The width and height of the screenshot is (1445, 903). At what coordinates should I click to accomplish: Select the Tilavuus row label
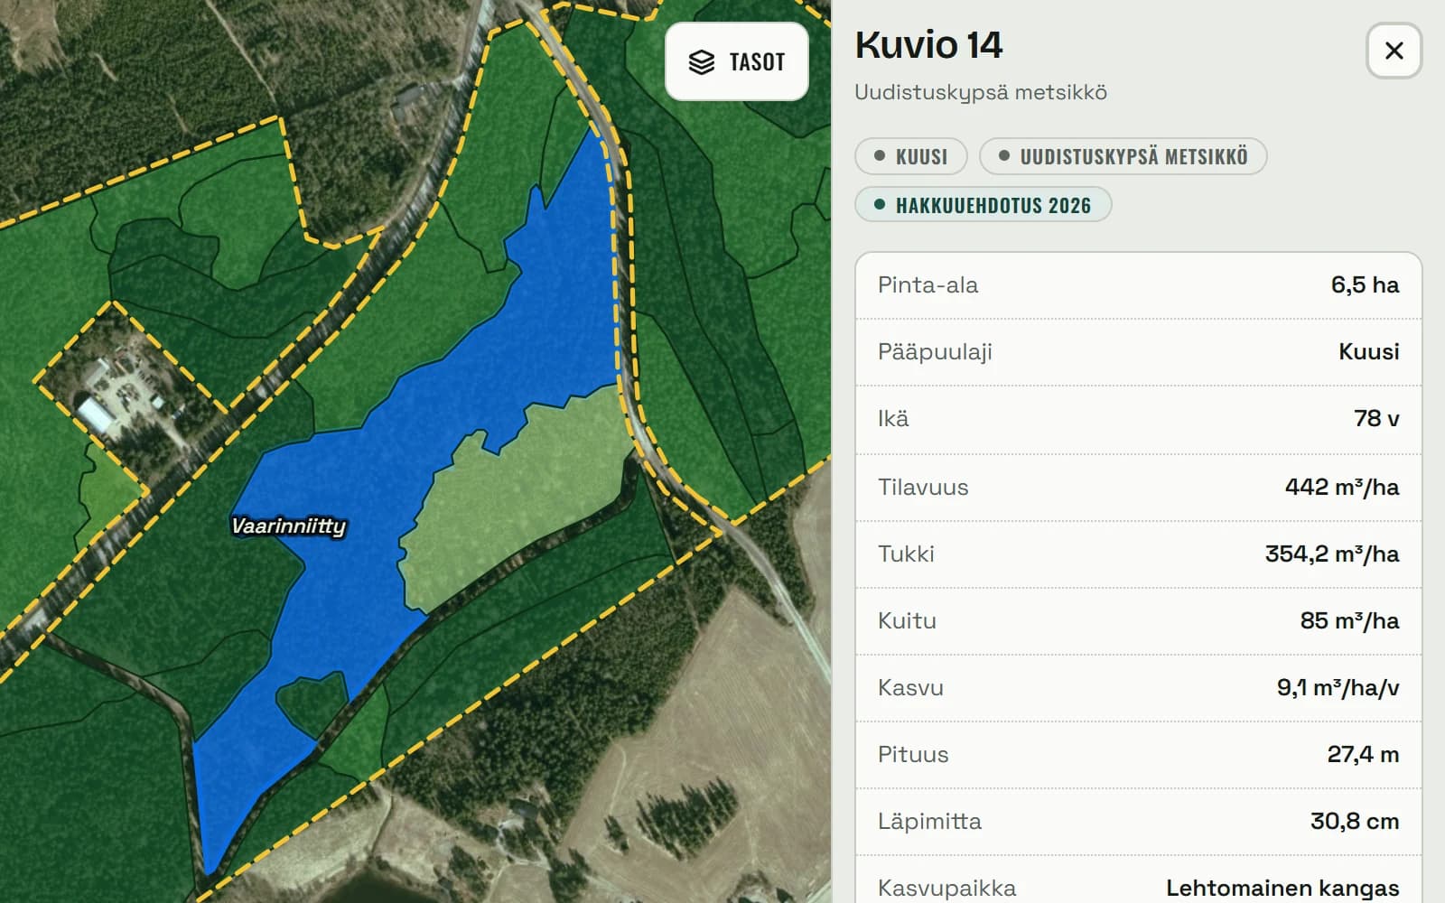click(x=923, y=488)
